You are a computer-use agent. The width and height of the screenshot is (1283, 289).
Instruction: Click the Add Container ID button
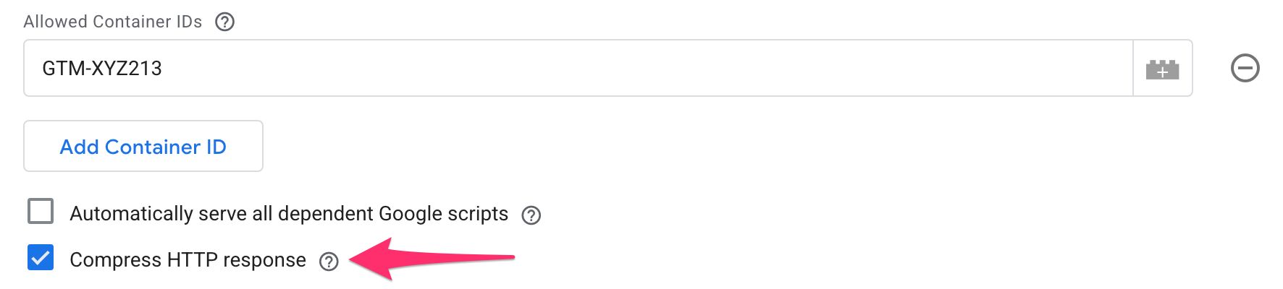(x=143, y=147)
